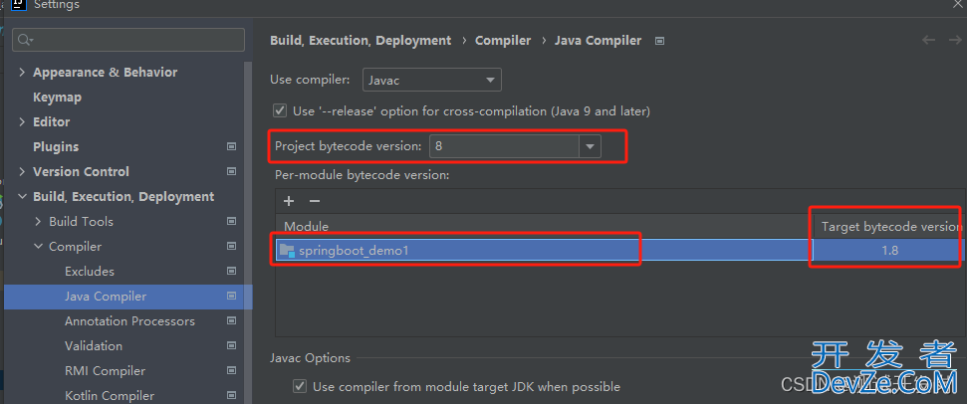Screen dimensions: 967x404
Task: Open Project bytecode version dropdown arrow
Action: pos(590,146)
